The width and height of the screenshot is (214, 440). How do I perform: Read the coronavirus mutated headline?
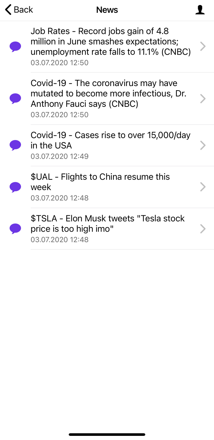click(x=109, y=94)
